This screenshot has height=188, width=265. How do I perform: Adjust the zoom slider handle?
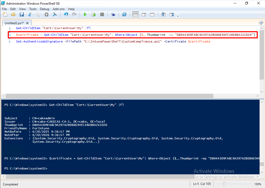coord(224,184)
